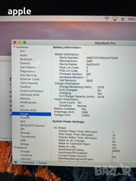Select Diagnostics in the sidebar
The width and height of the screenshot is (136, 181).
pyautogui.click(x=28, y=71)
